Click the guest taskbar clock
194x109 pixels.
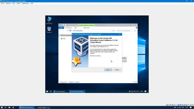click(x=142, y=91)
